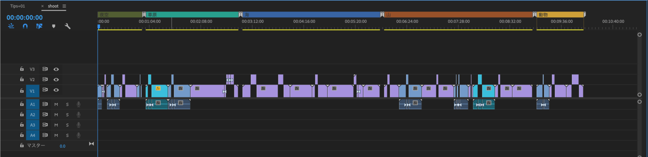Select the cyan fx clip on V1

pos(160,90)
